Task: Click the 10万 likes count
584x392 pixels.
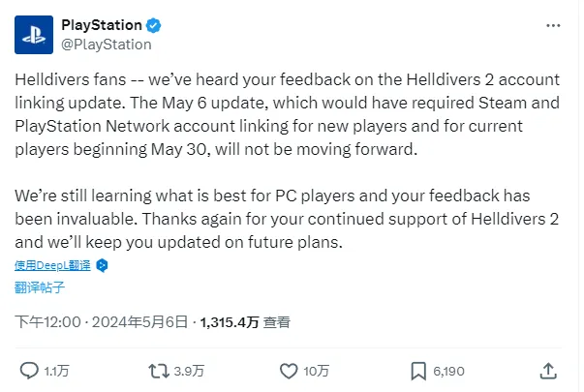Action: pos(317,371)
